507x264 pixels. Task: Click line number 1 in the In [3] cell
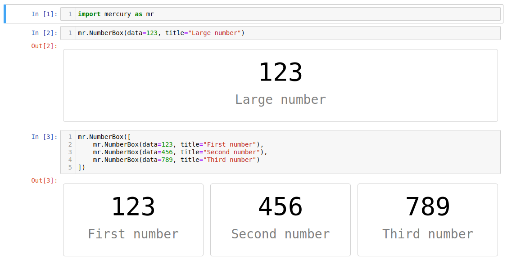click(69, 137)
